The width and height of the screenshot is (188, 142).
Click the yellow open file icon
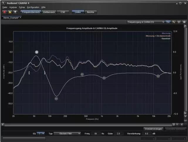click(10, 12)
